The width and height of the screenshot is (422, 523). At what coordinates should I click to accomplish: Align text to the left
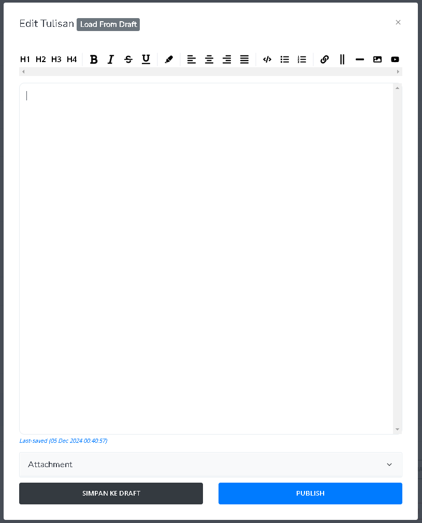coord(191,59)
